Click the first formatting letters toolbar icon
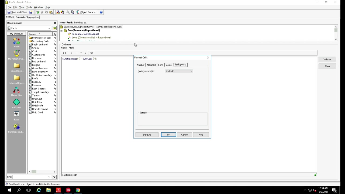This screenshot has width=345, height=194. tap(58, 12)
